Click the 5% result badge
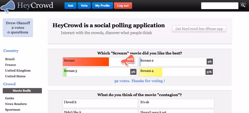 click(x=133, y=72)
